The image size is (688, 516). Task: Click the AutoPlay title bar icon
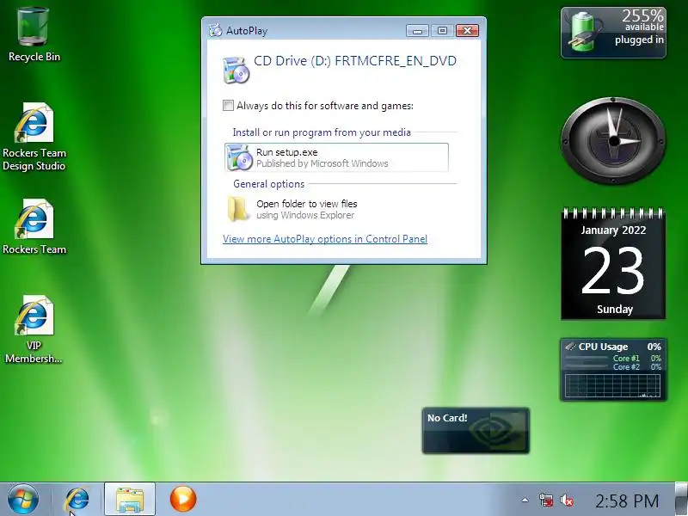tap(216, 30)
